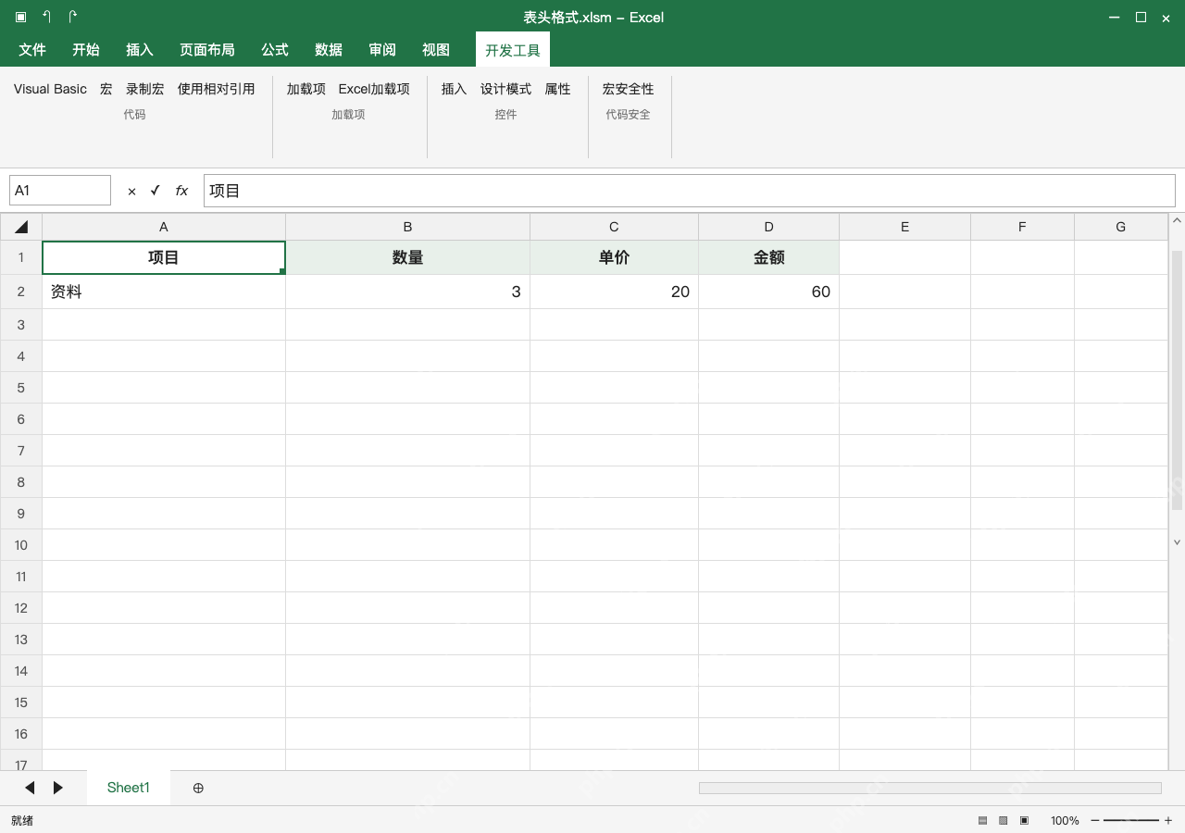Click the horizontal scrollbar
The width and height of the screenshot is (1185, 833).
click(930, 788)
